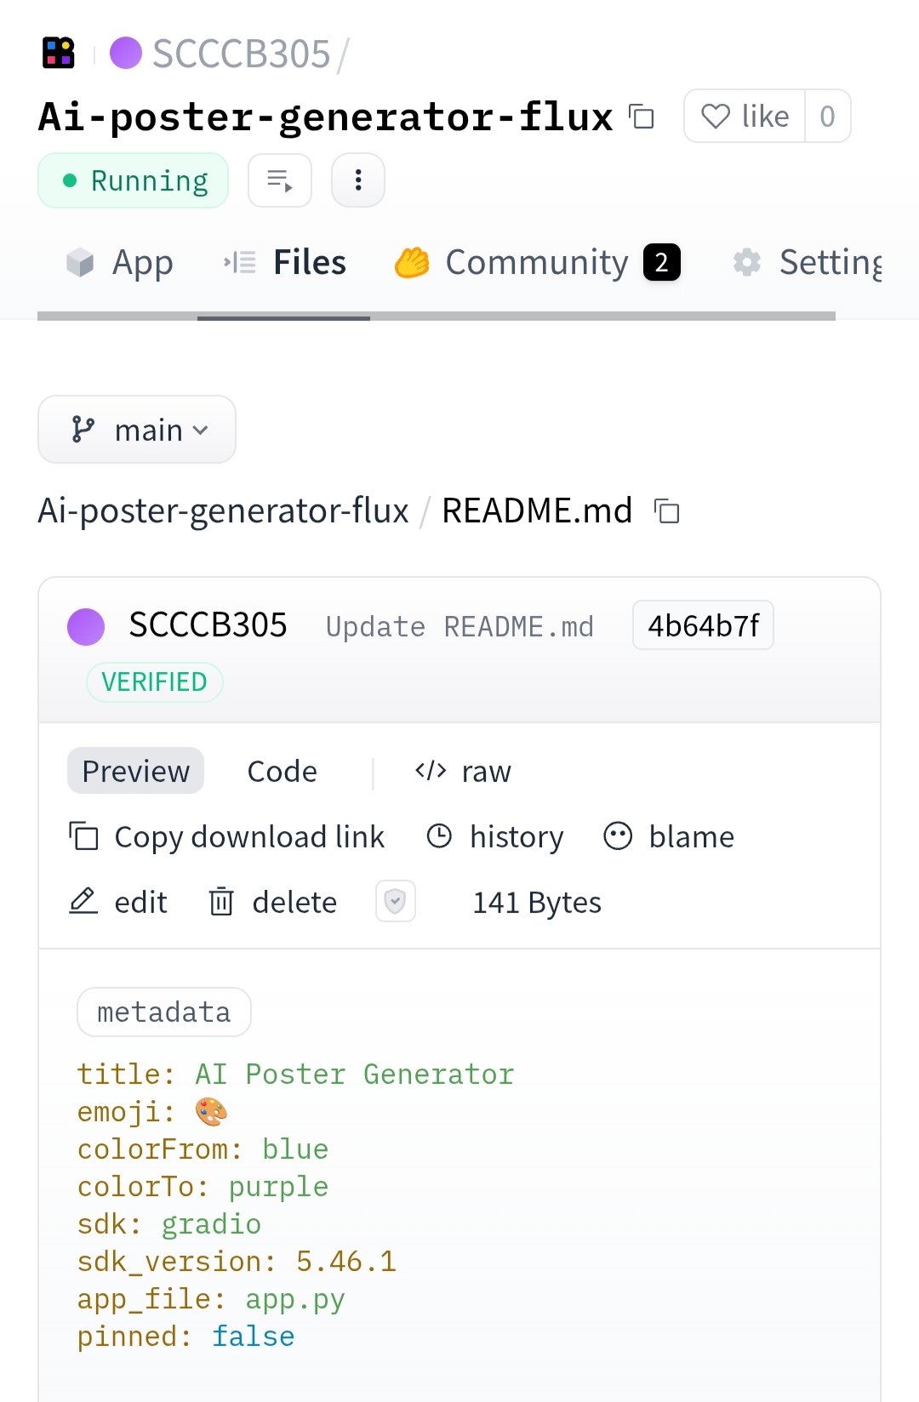Click the tabs horizontal scrollbar
919x1402 pixels.
coord(437,316)
